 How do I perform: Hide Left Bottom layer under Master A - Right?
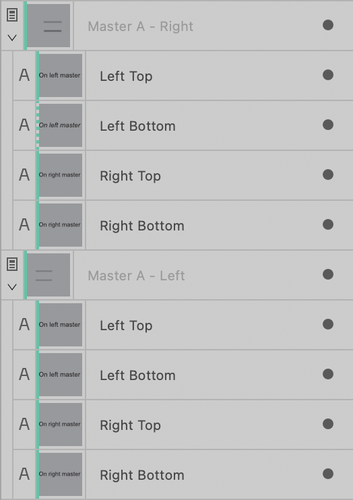pyautogui.click(x=328, y=125)
